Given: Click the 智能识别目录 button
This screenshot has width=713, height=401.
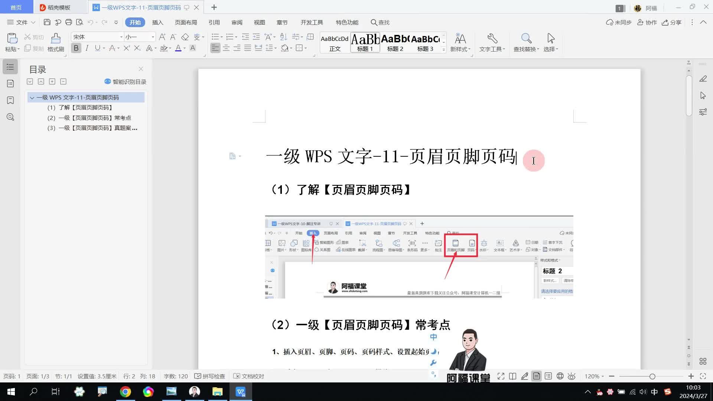Looking at the screenshot, I should [x=126, y=82].
